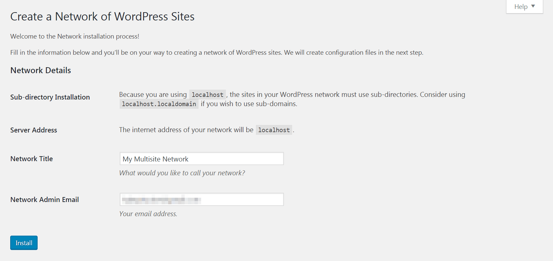Click the 'Your email address.' hint text
553x261 pixels.
[148, 214]
